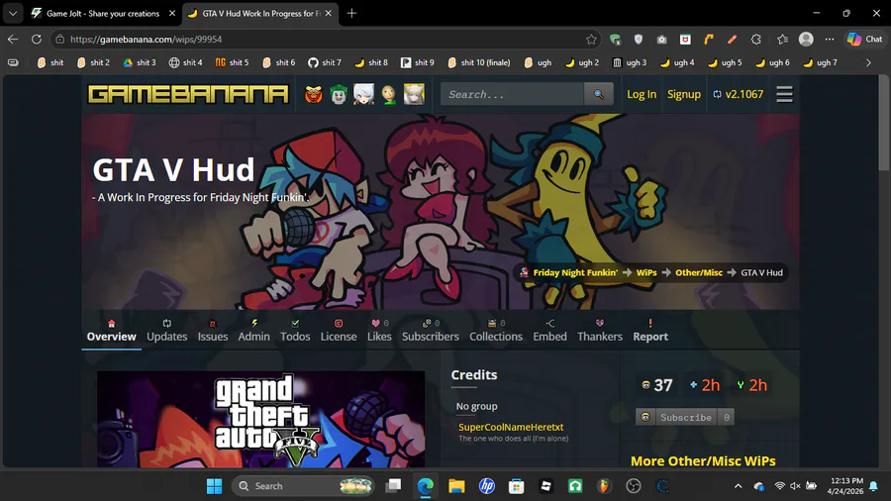Open the License tab
This screenshot has height=501, width=891.
(x=339, y=331)
